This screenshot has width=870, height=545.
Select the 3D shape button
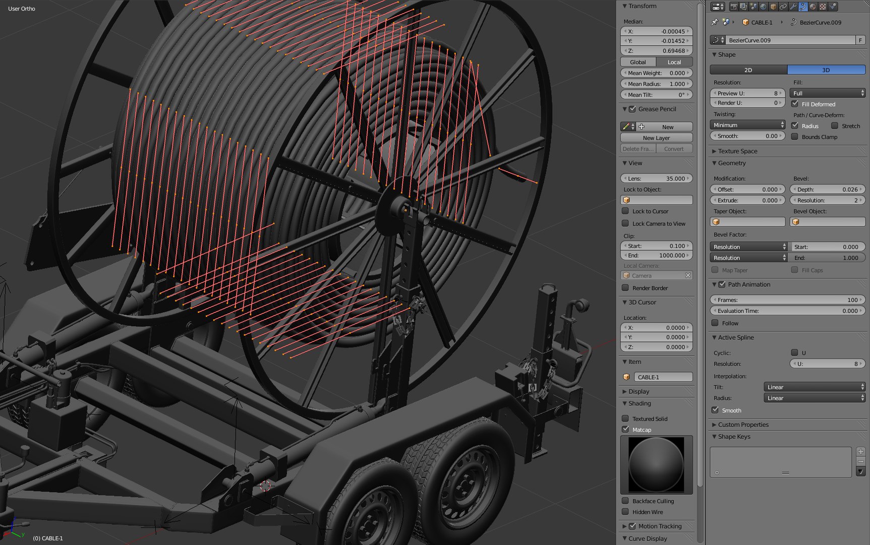(826, 70)
